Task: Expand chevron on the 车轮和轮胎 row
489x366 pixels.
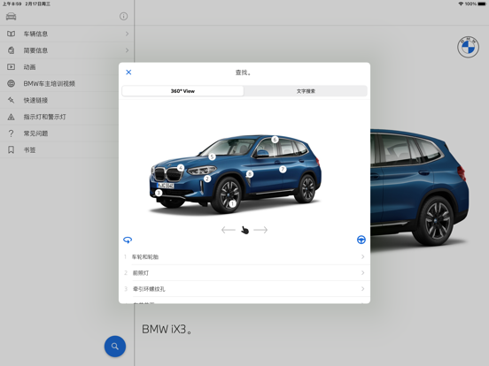Action: pos(362,256)
